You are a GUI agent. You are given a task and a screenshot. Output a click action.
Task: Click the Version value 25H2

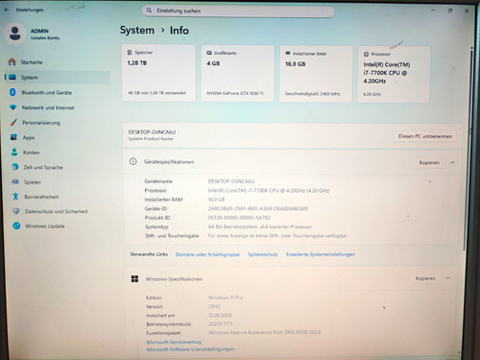(214, 306)
